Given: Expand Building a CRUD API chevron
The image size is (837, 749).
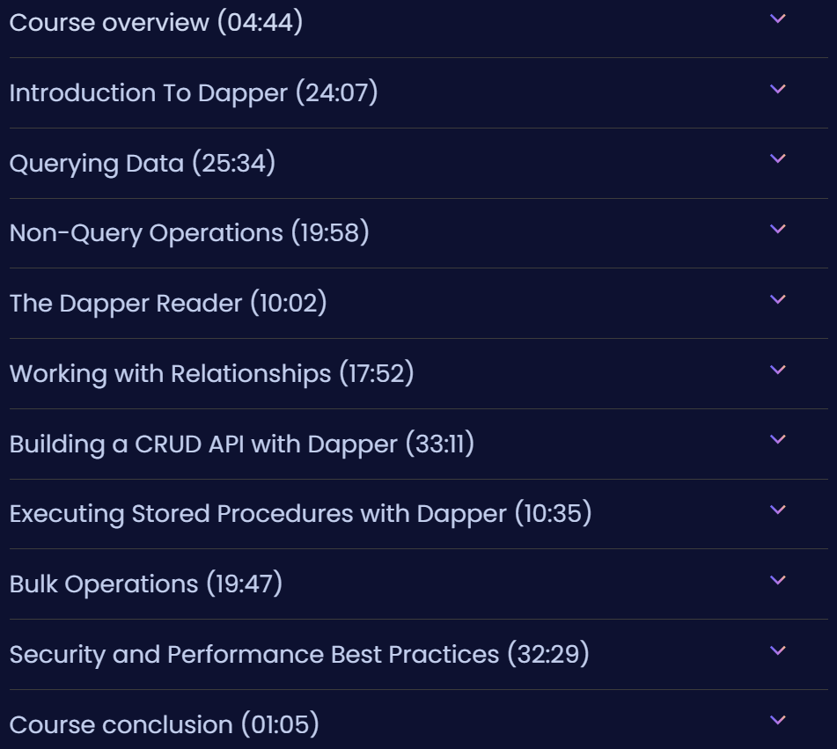Looking at the screenshot, I should (x=778, y=439).
